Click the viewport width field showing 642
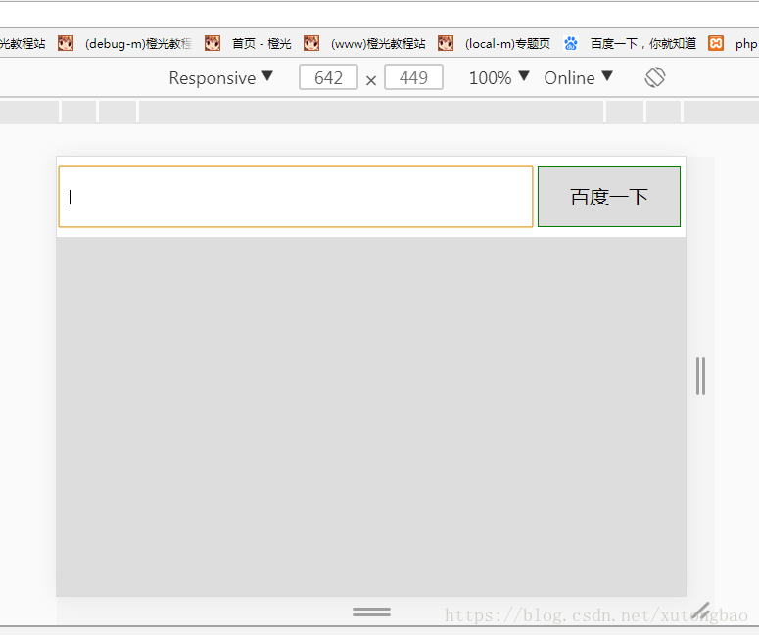Viewport: 759px width, 635px height. point(329,77)
